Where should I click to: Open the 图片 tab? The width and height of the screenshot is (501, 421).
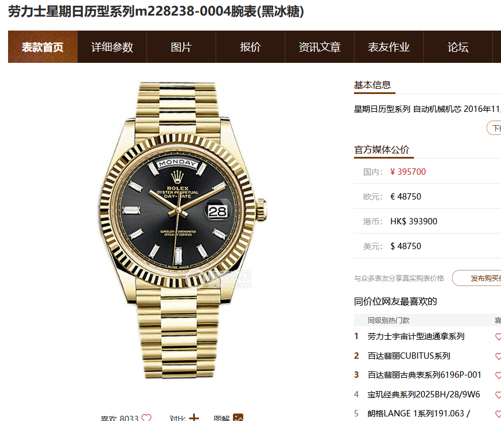point(181,47)
